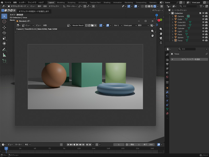Open the Physics properties tab
This screenshot has height=157, width=209.
[x=167, y=101]
